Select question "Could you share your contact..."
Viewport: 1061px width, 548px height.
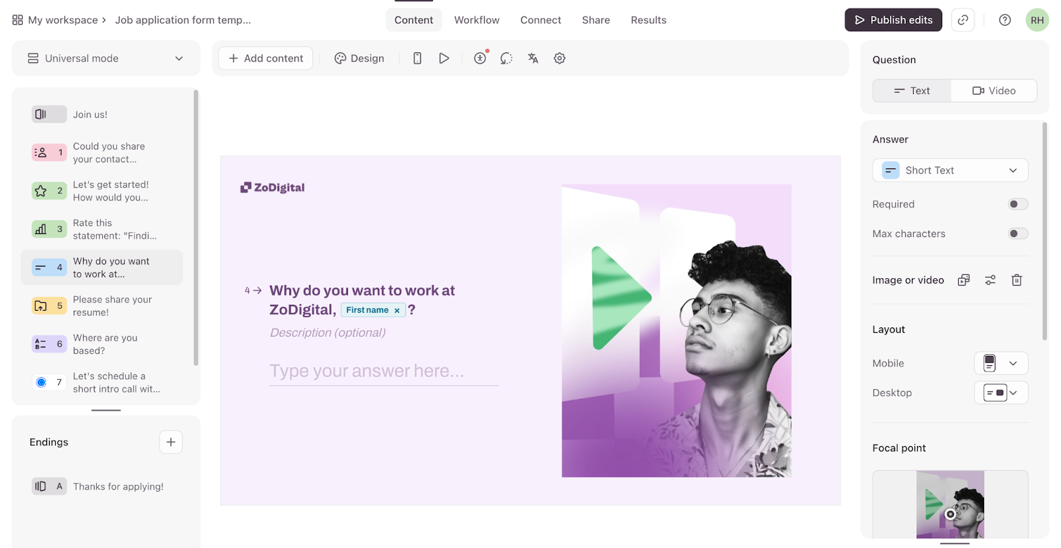pos(109,152)
